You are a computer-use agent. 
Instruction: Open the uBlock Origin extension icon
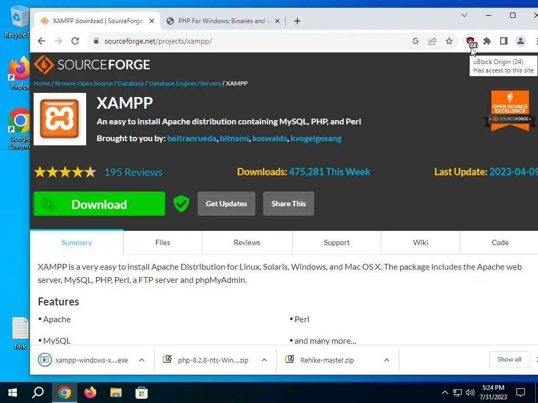click(x=470, y=41)
